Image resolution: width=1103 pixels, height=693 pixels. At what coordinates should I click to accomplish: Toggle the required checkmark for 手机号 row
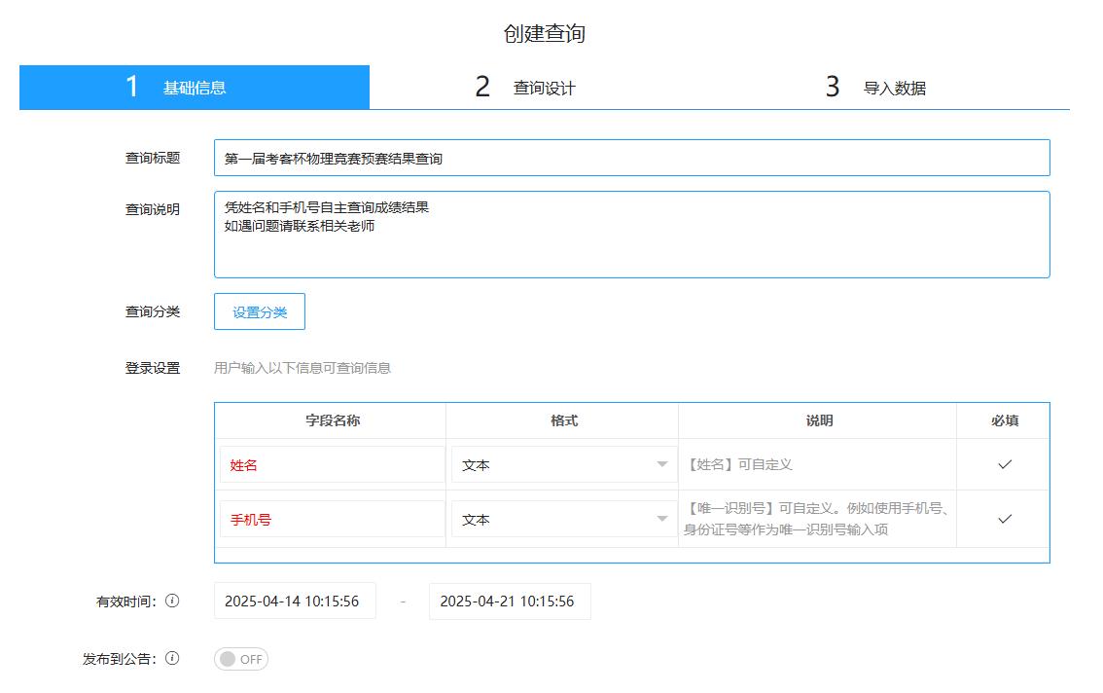click(x=1005, y=519)
